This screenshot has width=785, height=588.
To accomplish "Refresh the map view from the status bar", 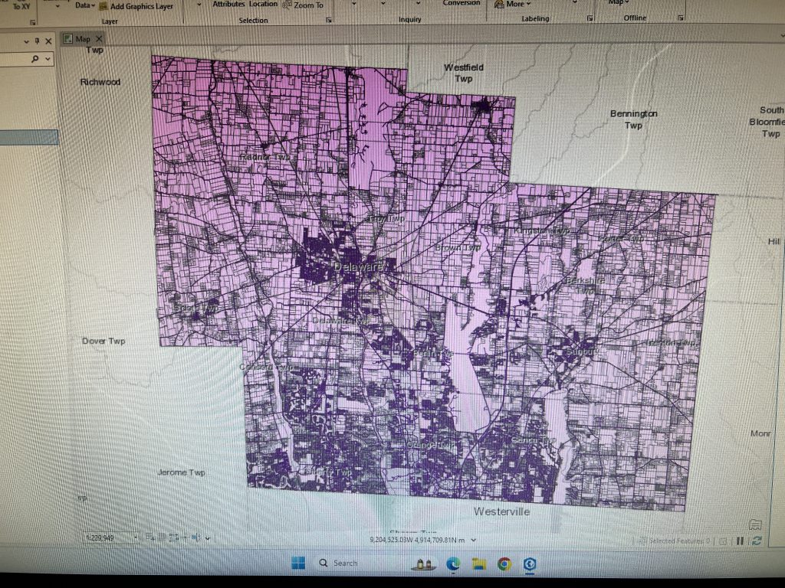I will pyautogui.click(x=759, y=540).
